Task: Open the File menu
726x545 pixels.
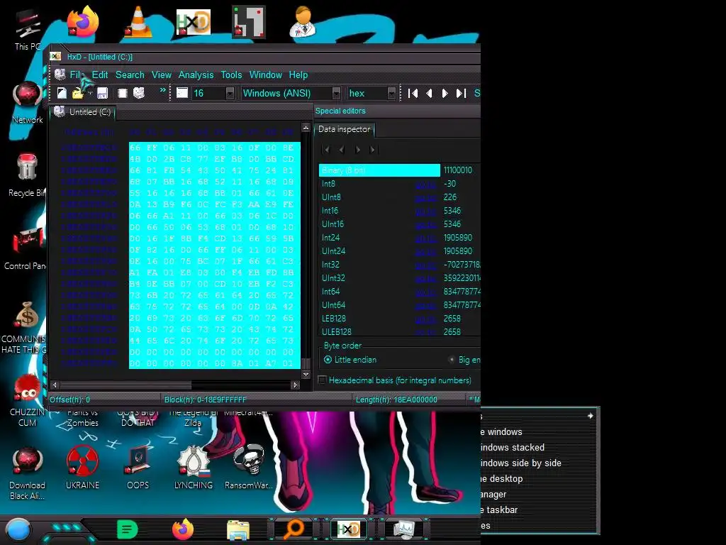Action: click(75, 75)
